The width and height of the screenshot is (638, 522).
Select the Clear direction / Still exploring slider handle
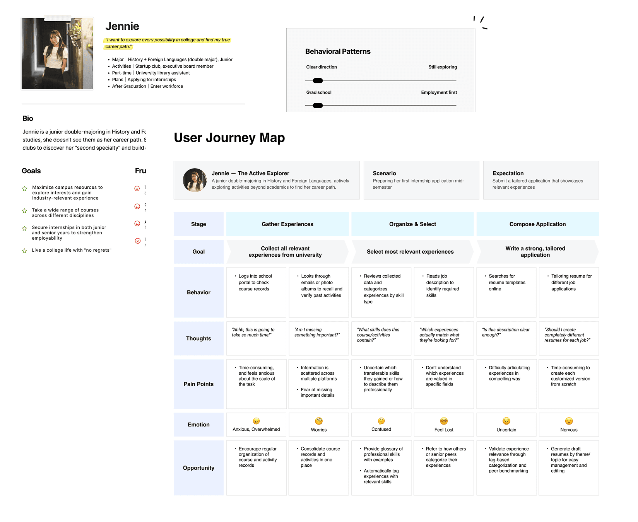(x=318, y=80)
